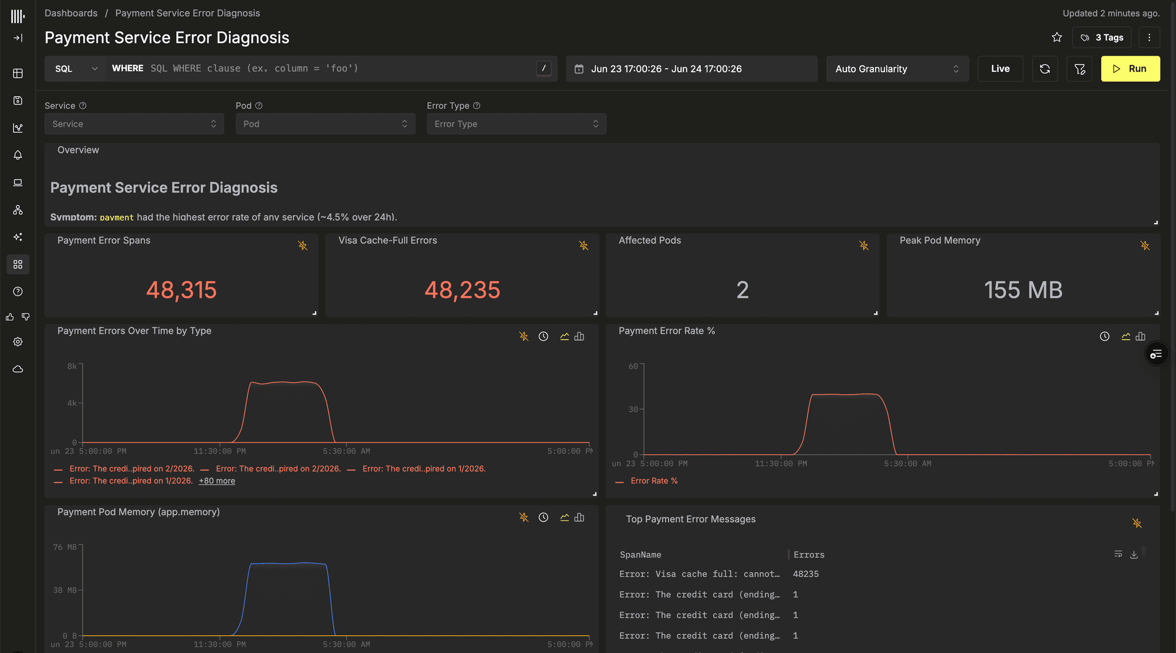Expand the sidebar with the arrow icon
This screenshot has height=653, width=1176.
coord(18,38)
